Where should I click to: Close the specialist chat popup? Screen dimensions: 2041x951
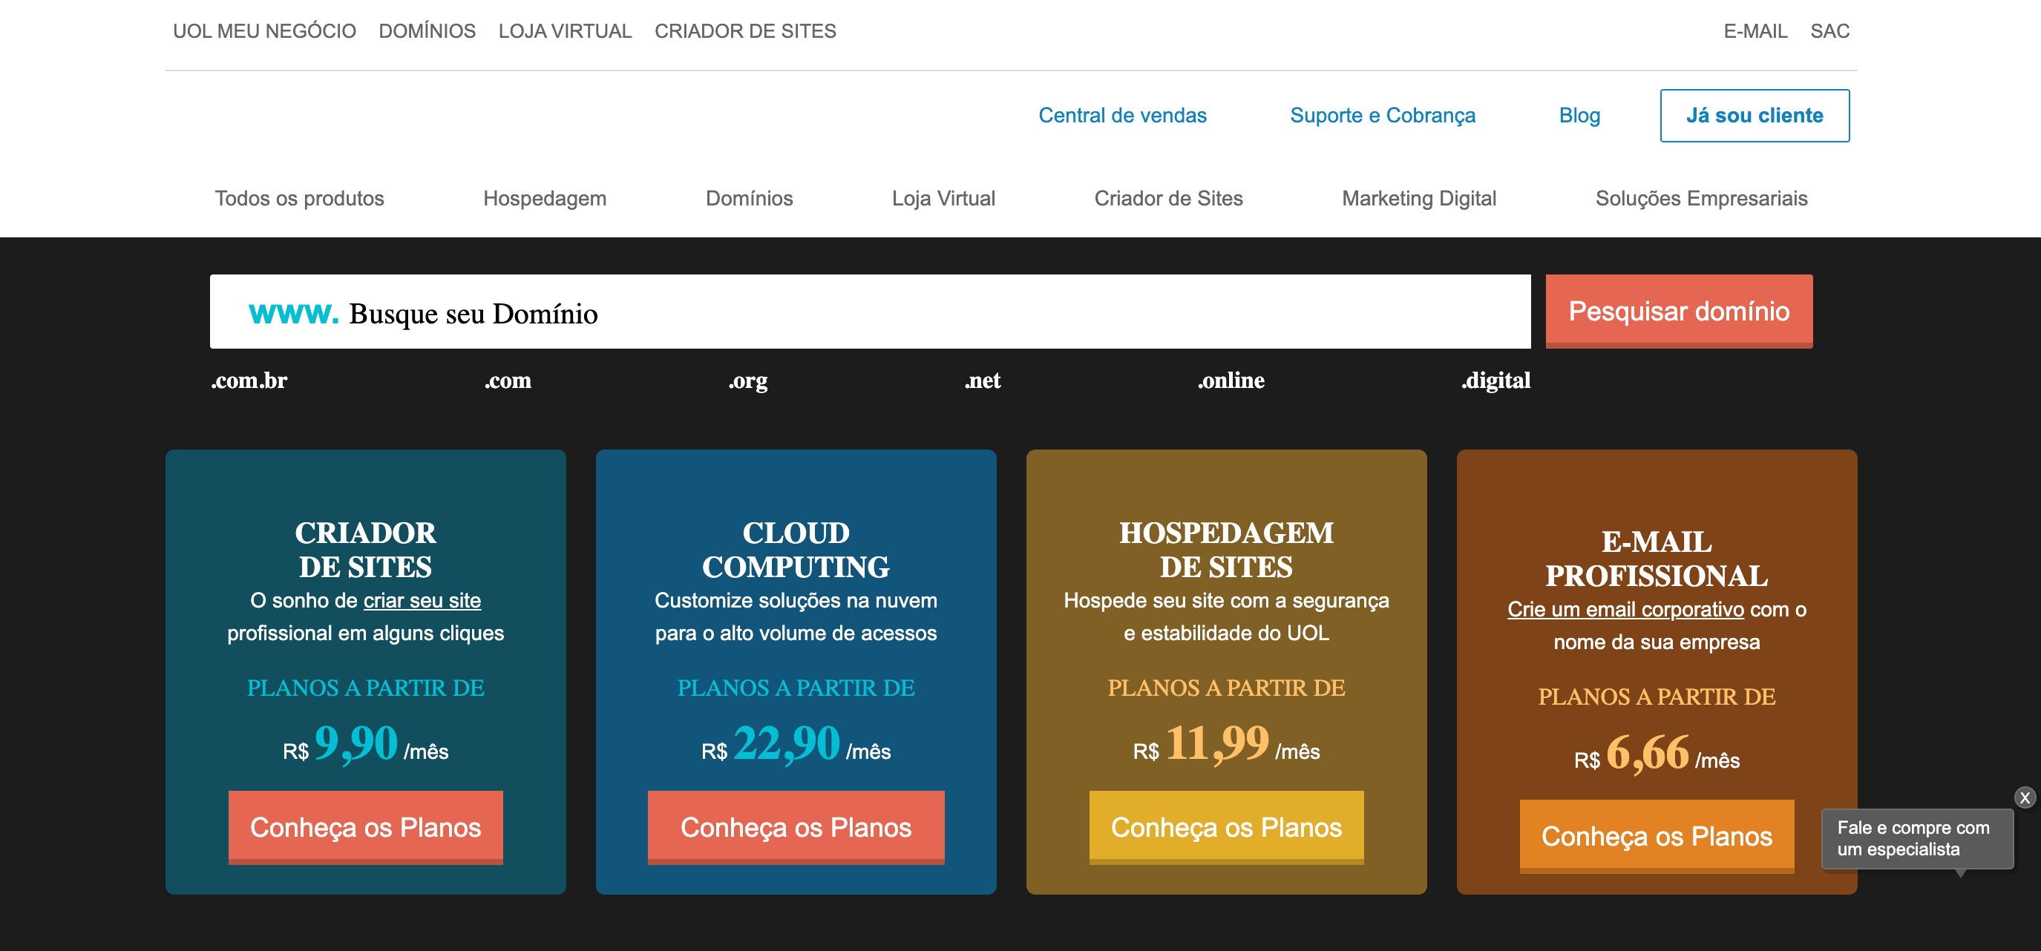click(x=2025, y=797)
